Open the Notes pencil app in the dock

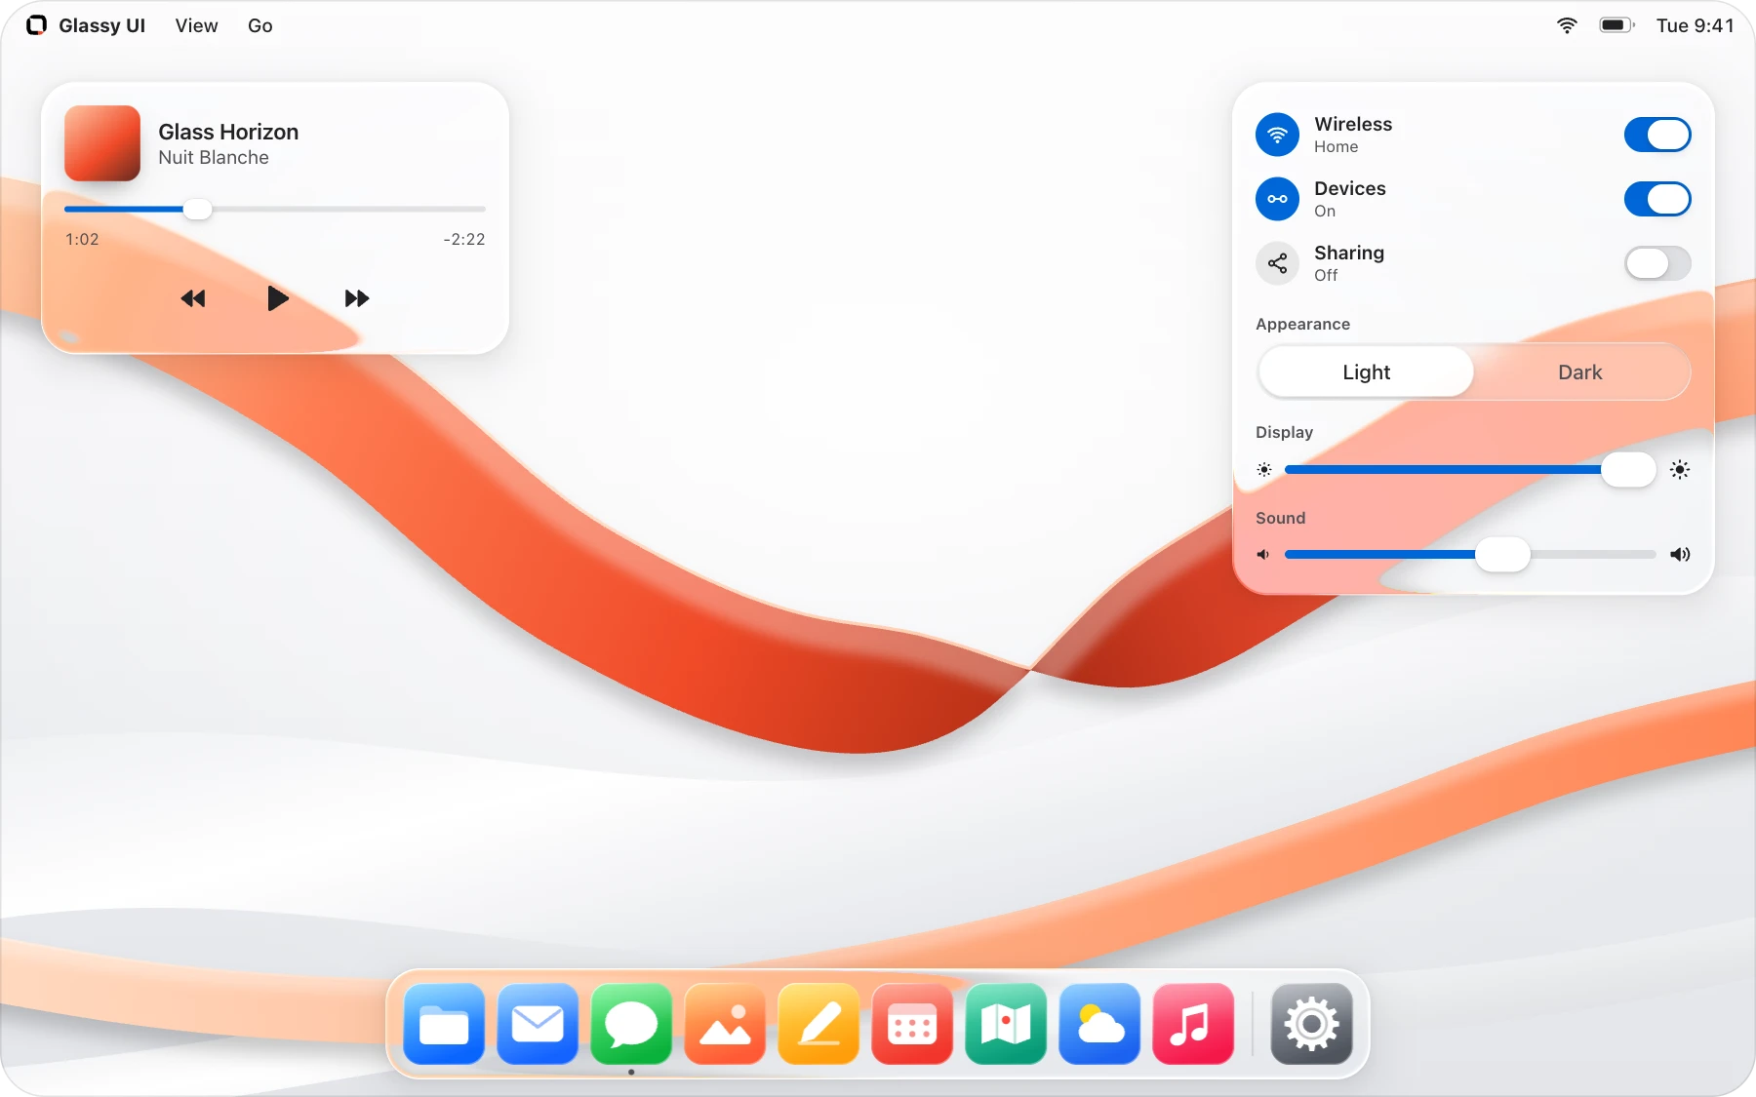(818, 1024)
